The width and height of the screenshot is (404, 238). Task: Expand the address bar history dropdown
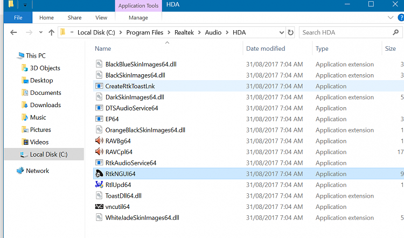coord(282,32)
